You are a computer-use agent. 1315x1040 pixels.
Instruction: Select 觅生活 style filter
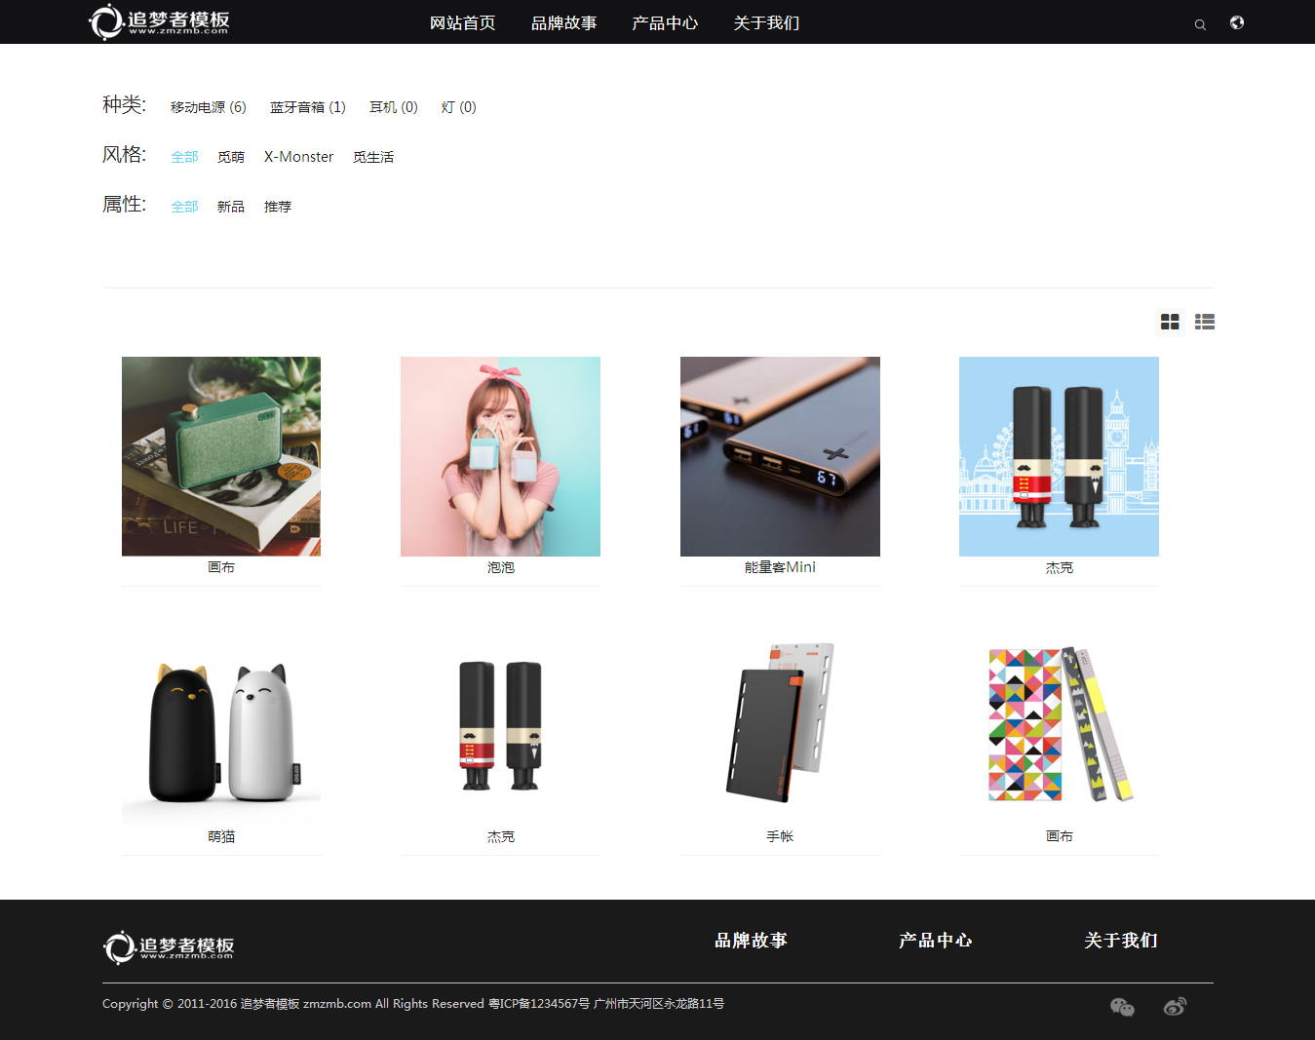click(x=372, y=157)
